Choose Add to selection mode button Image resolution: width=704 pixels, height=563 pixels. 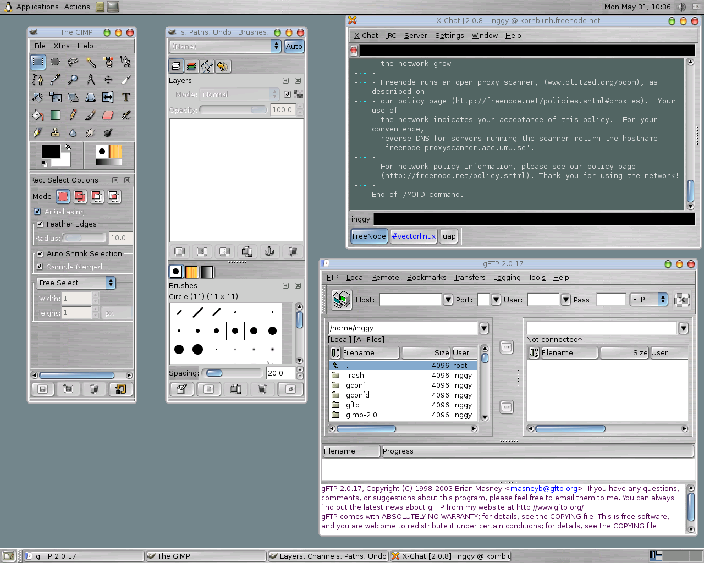[x=80, y=196]
